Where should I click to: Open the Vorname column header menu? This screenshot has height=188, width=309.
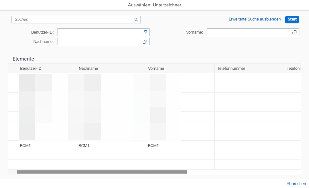[x=180, y=69]
